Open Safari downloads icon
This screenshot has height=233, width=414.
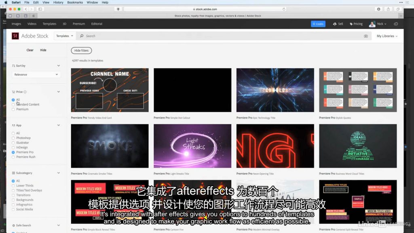click(378, 9)
